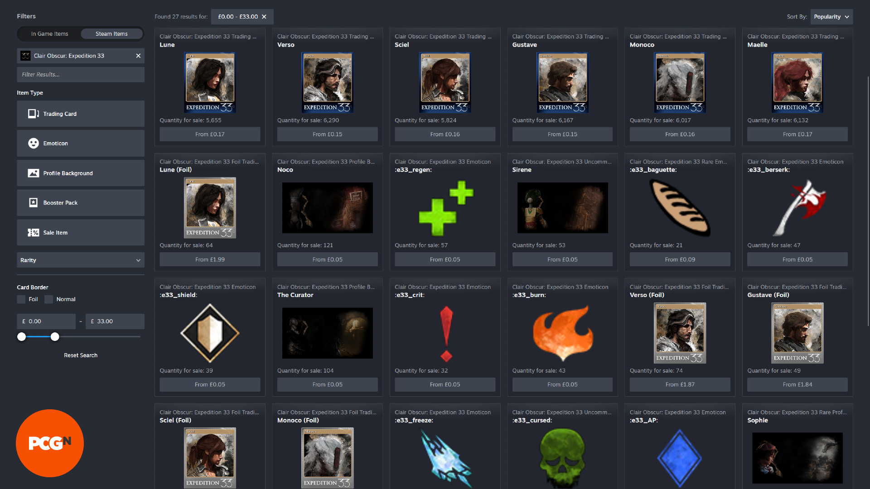Screen dimensions: 870x489
Task: Open the Sort By Popularity dropdown
Action: 831,17
